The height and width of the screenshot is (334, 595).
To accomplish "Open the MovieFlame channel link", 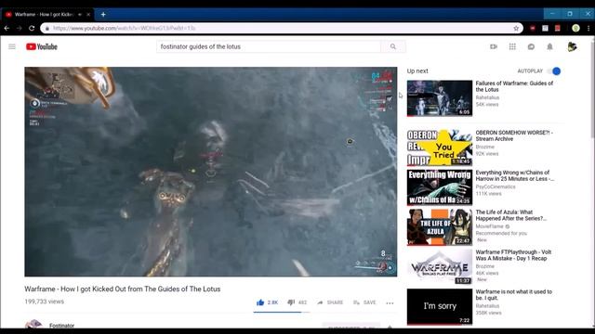I will click(490, 226).
